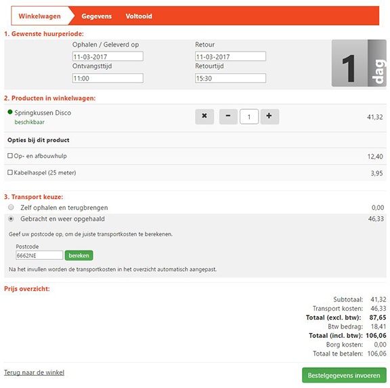Click the green bereken button
This screenshot has height=388, width=390.
79,255
